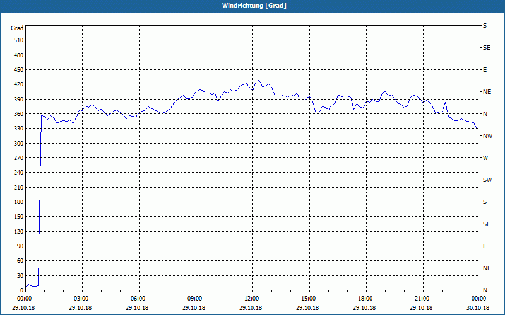Select the 30 degree axis label
Image resolution: width=505 pixels, height=315 pixels.
click(x=20, y=276)
